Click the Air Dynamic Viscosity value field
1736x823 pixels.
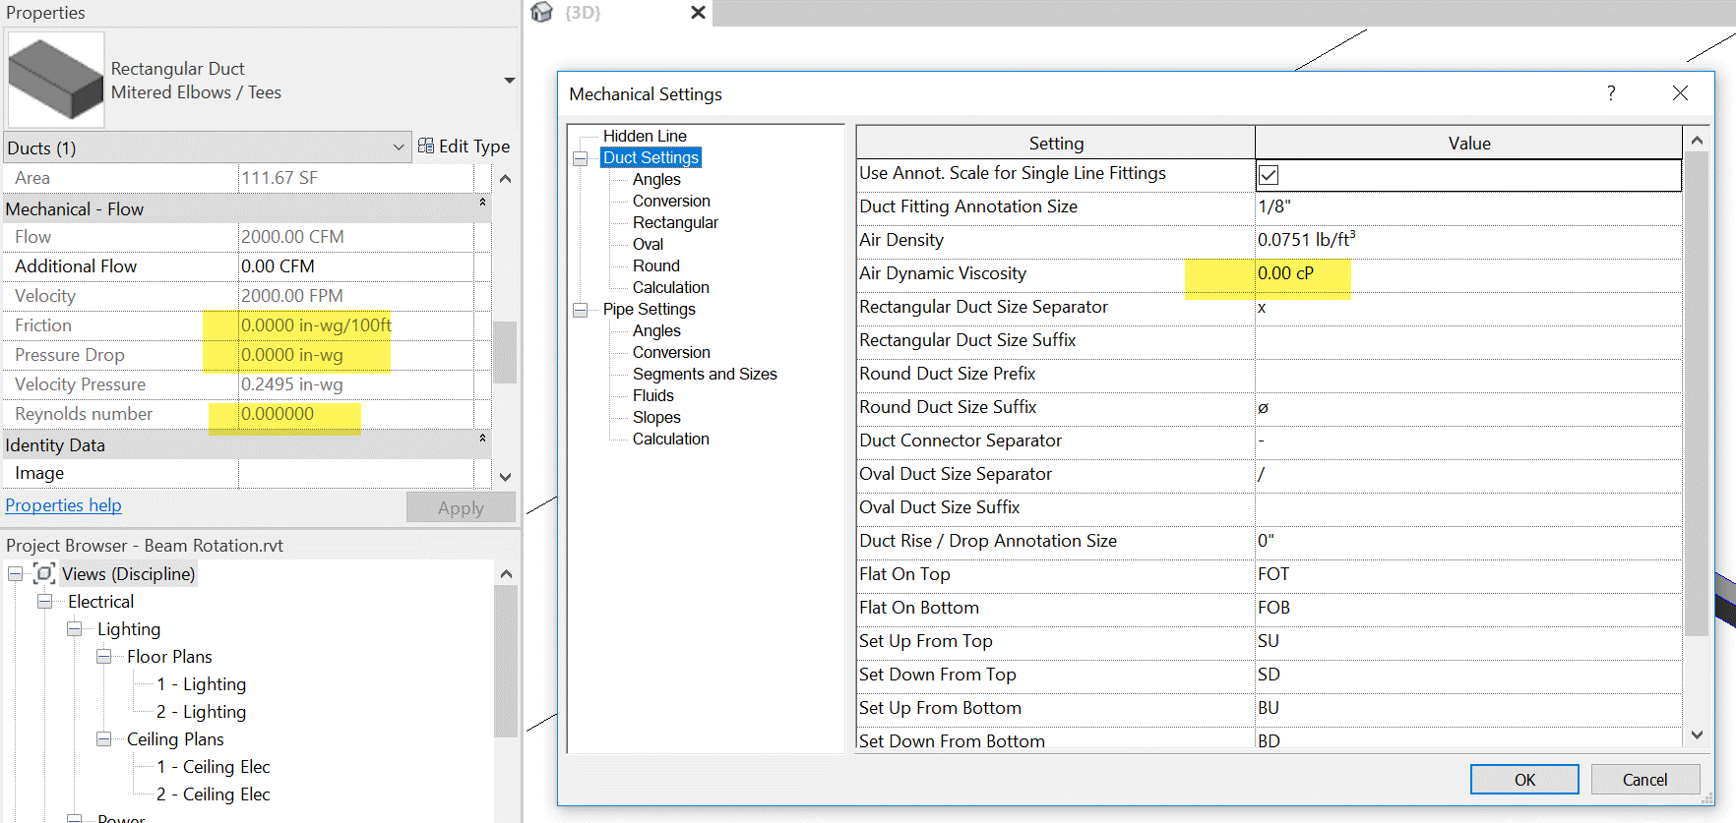1467,273
